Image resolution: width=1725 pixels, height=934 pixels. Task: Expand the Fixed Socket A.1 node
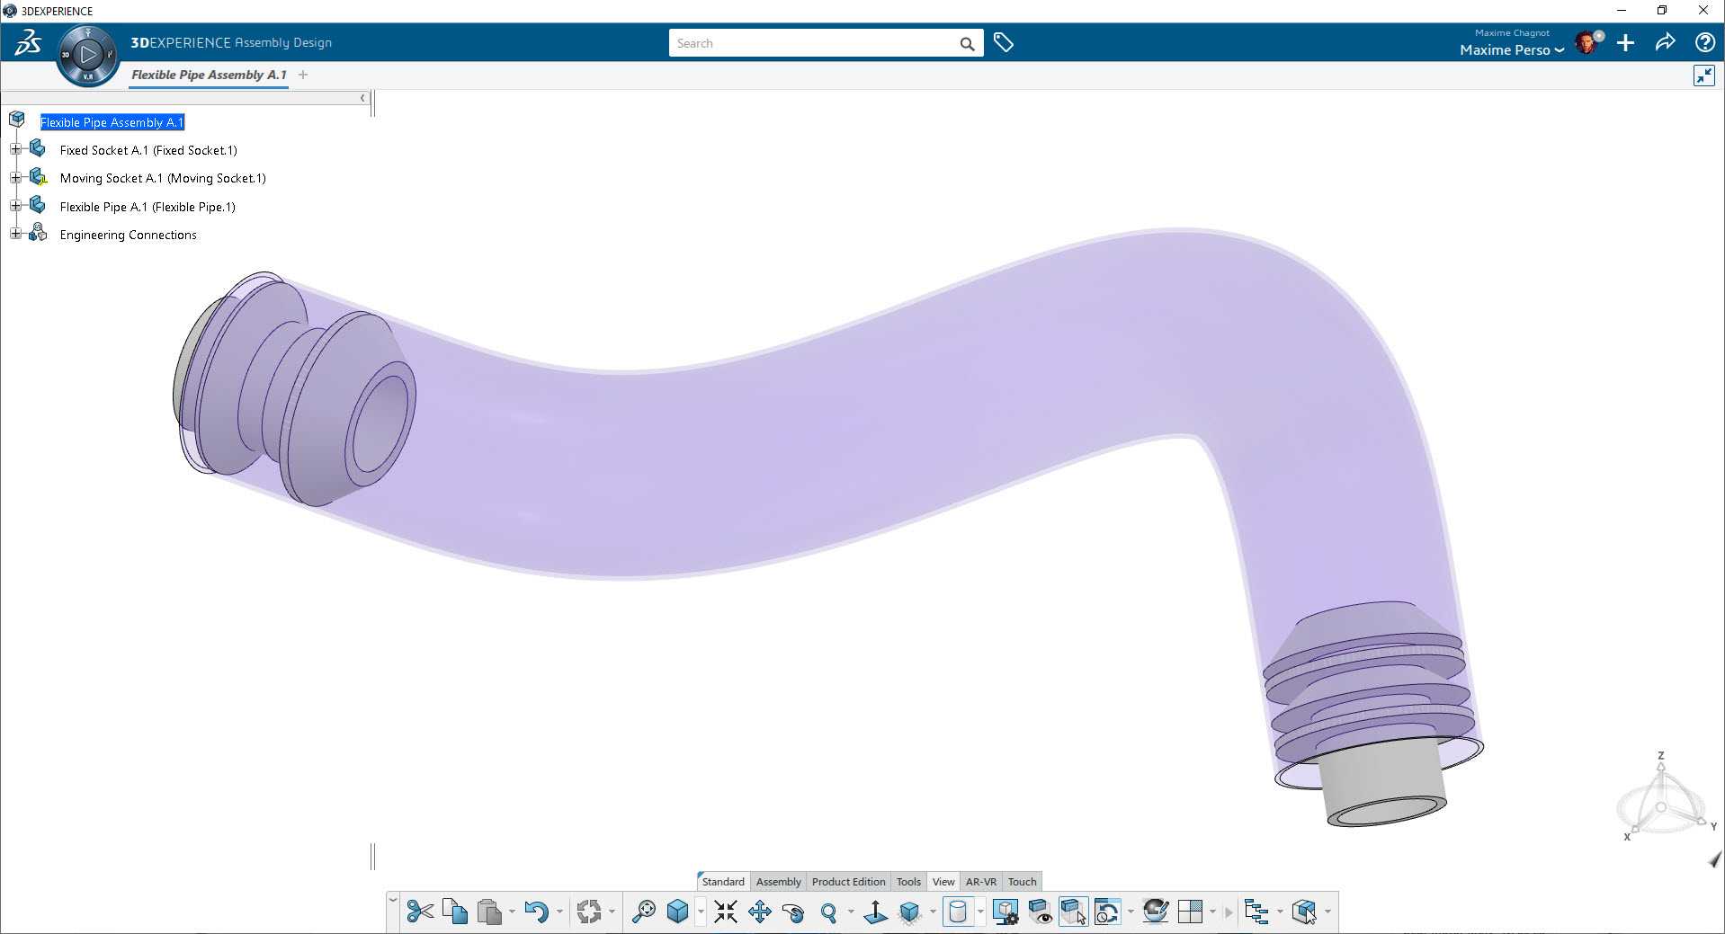[x=15, y=149]
